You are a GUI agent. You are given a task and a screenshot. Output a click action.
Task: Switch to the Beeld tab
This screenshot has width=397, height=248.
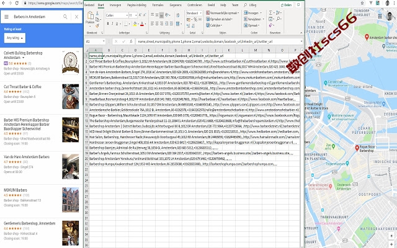211,5
